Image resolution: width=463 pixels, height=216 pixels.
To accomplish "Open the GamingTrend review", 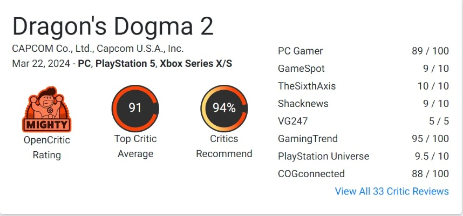I will (309, 139).
